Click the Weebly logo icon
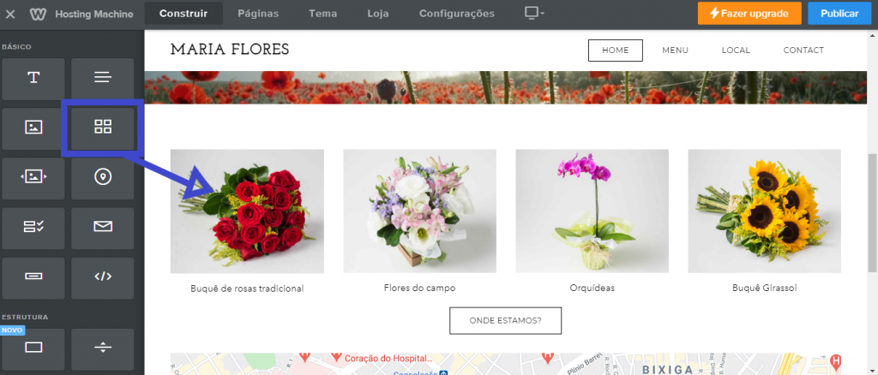Viewport: 878px width, 375px height. [x=38, y=14]
